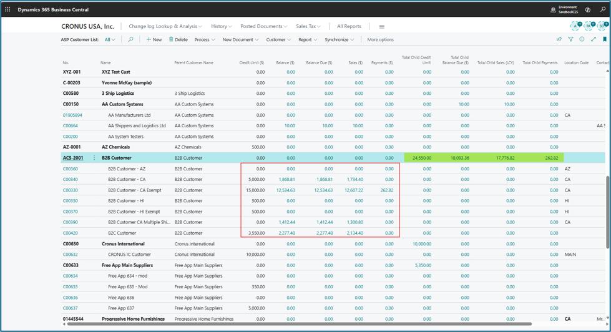The image size is (611, 332).
Task: Open customer link C00664
Action: (70, 126)
